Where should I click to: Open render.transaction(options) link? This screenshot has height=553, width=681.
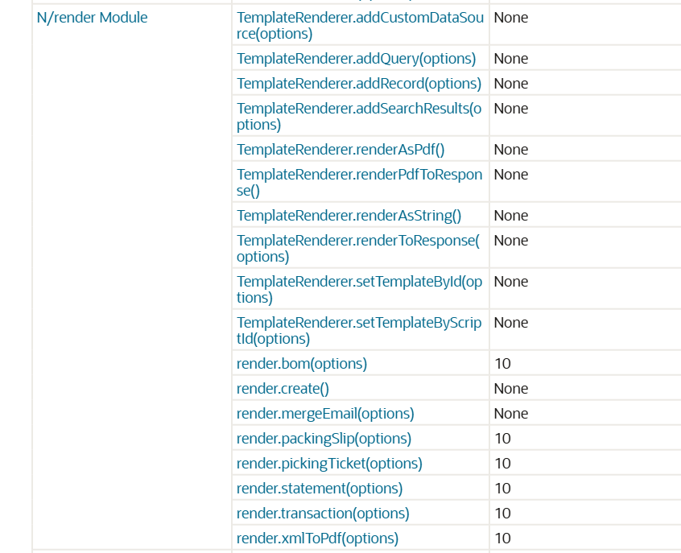[x=323, y=514]
